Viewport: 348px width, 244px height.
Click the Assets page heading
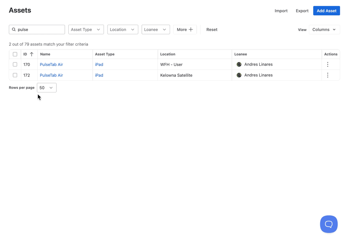point(20,10)
